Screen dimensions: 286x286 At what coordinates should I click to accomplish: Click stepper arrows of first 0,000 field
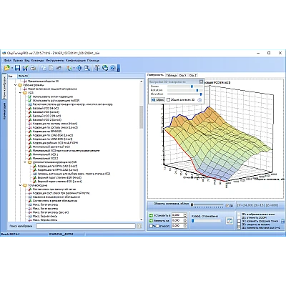(185, 215)
